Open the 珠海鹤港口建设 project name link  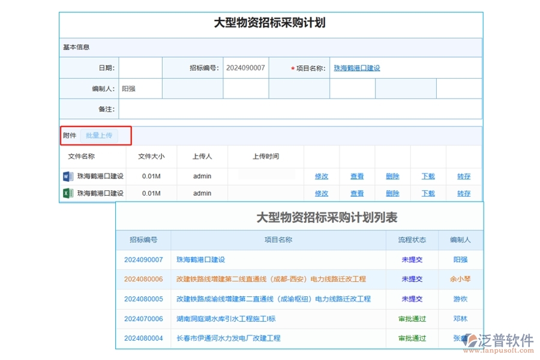pos(356,68)
